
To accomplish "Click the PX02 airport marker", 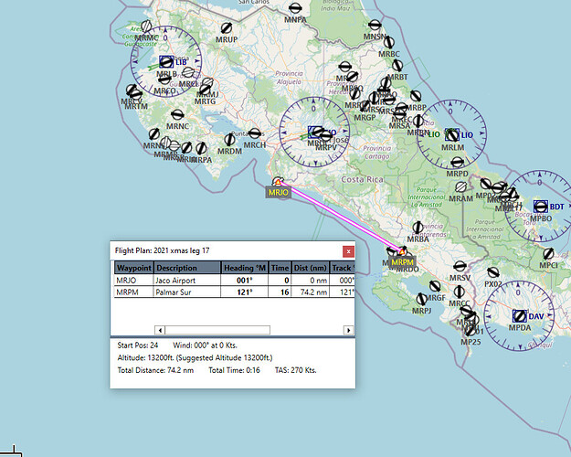I will point(493,272).
